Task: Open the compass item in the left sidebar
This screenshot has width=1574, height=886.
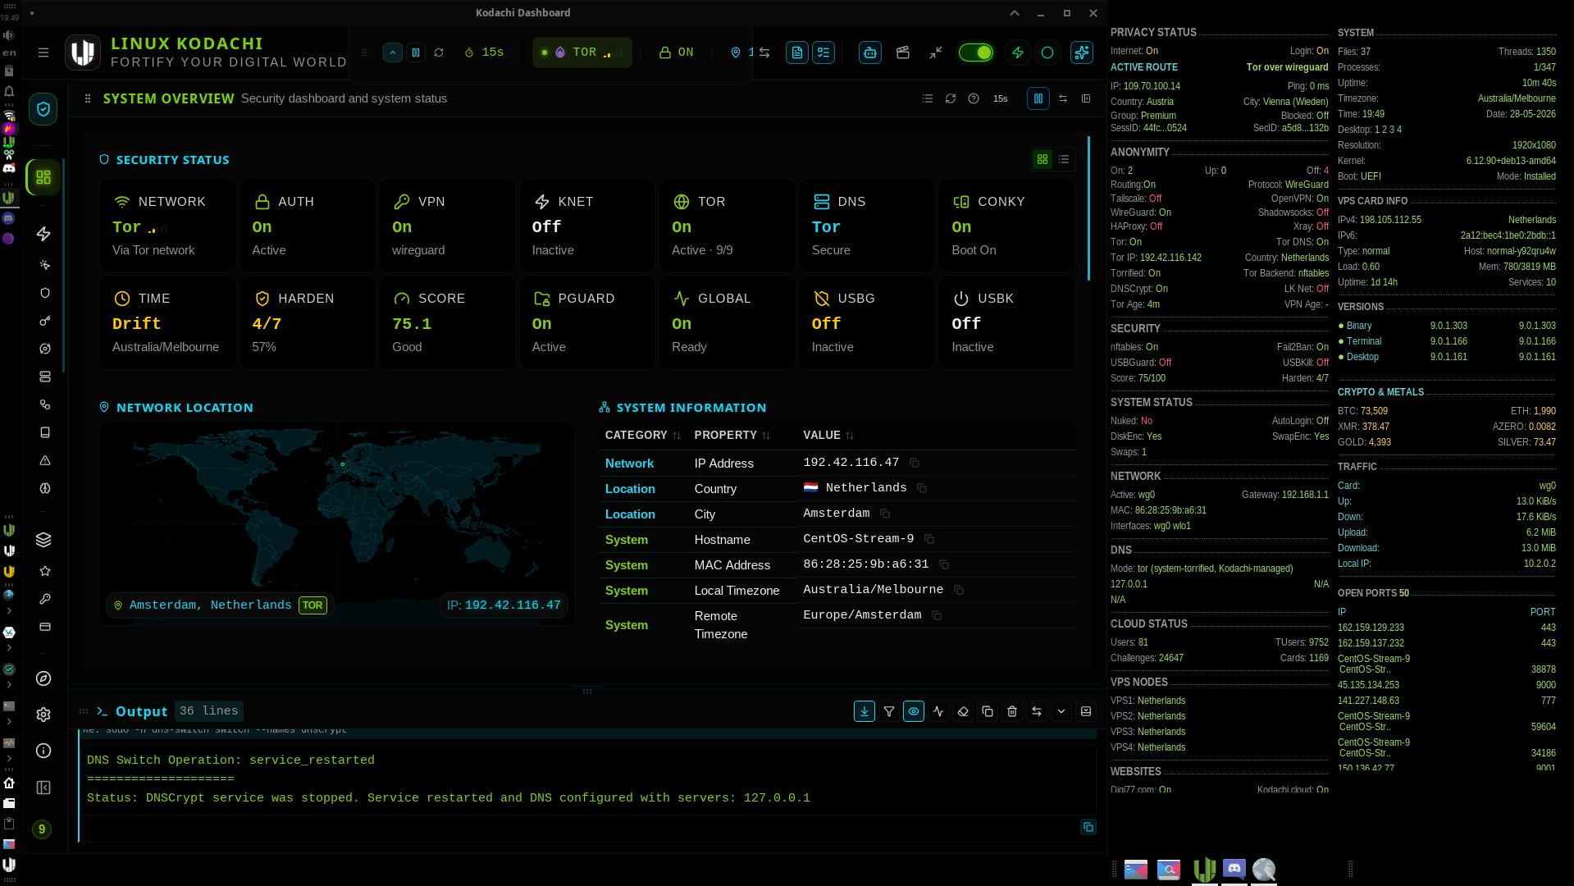Action: (x=44, y=678)
